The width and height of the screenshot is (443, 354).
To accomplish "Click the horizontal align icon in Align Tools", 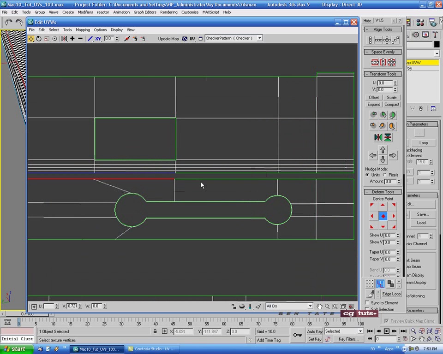I will pyautogui.click(x=378, y=40).
